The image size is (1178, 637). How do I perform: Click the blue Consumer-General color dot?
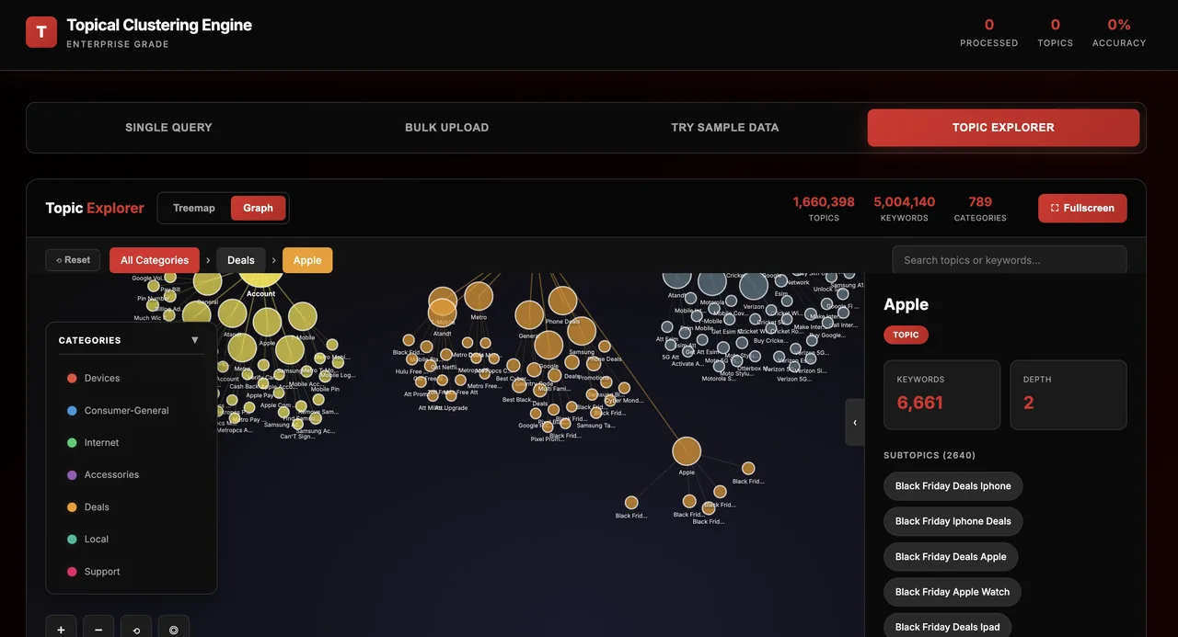pos(72,411)
